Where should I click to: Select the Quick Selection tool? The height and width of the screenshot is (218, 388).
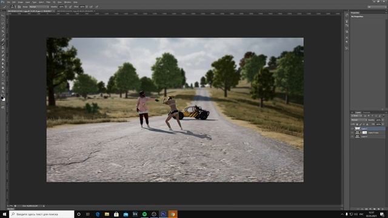(x=3, y=28)
